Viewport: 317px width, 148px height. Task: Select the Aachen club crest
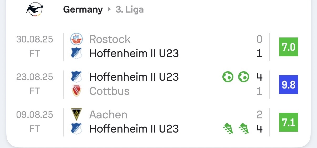pos(76,115)
